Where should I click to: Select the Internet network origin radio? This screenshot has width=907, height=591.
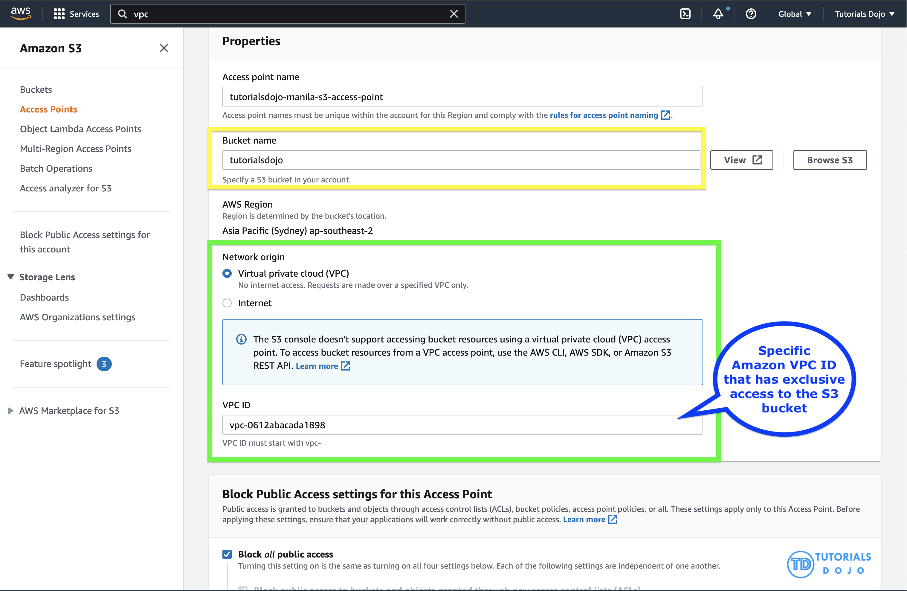227,303
